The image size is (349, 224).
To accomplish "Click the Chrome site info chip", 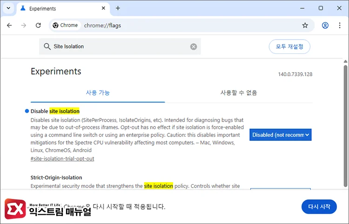I will 65,26.
